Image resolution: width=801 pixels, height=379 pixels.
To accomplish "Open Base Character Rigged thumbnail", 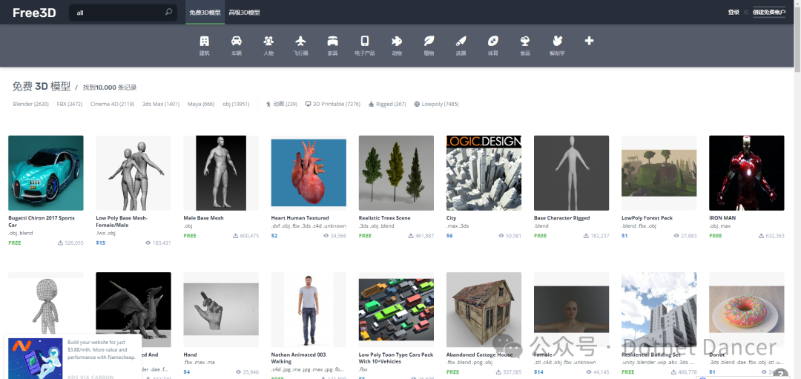I will (572, 173).
